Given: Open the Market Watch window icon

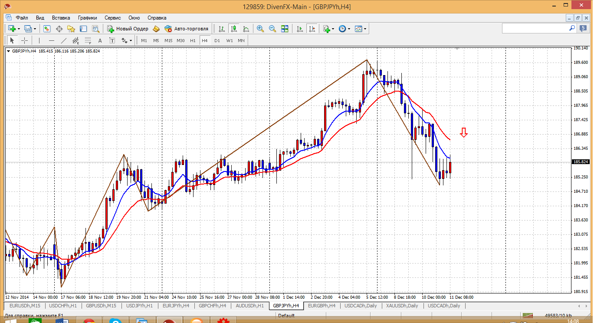Looking at the screenshot, I should coord(47,29).
